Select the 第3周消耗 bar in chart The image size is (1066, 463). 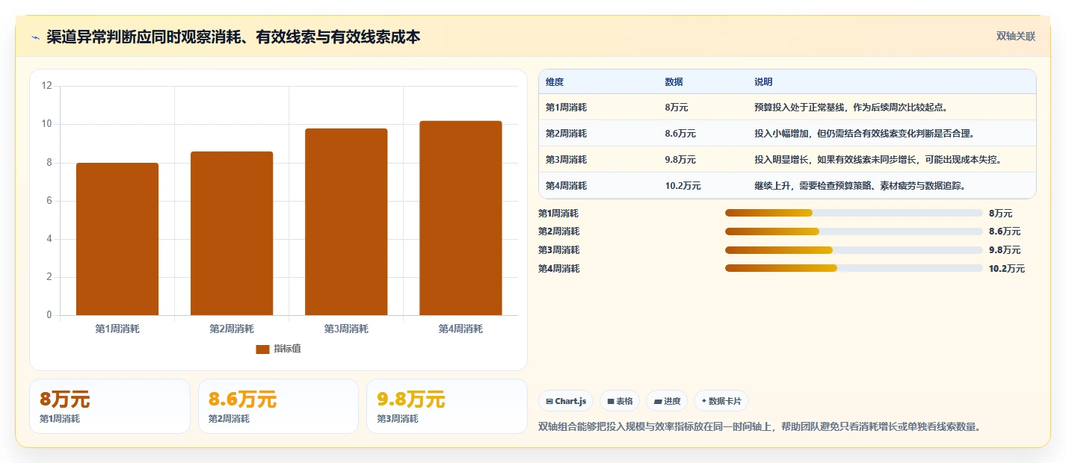346,222
